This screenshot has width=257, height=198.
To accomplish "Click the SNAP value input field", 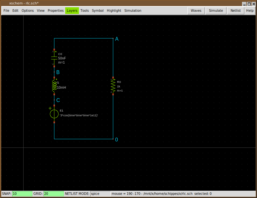I will (x=22, y=194).
